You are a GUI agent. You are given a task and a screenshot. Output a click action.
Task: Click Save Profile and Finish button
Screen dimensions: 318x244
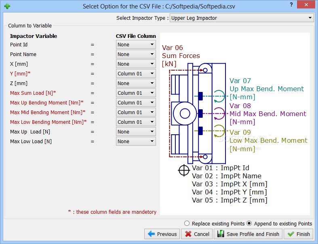coord(248,234)
